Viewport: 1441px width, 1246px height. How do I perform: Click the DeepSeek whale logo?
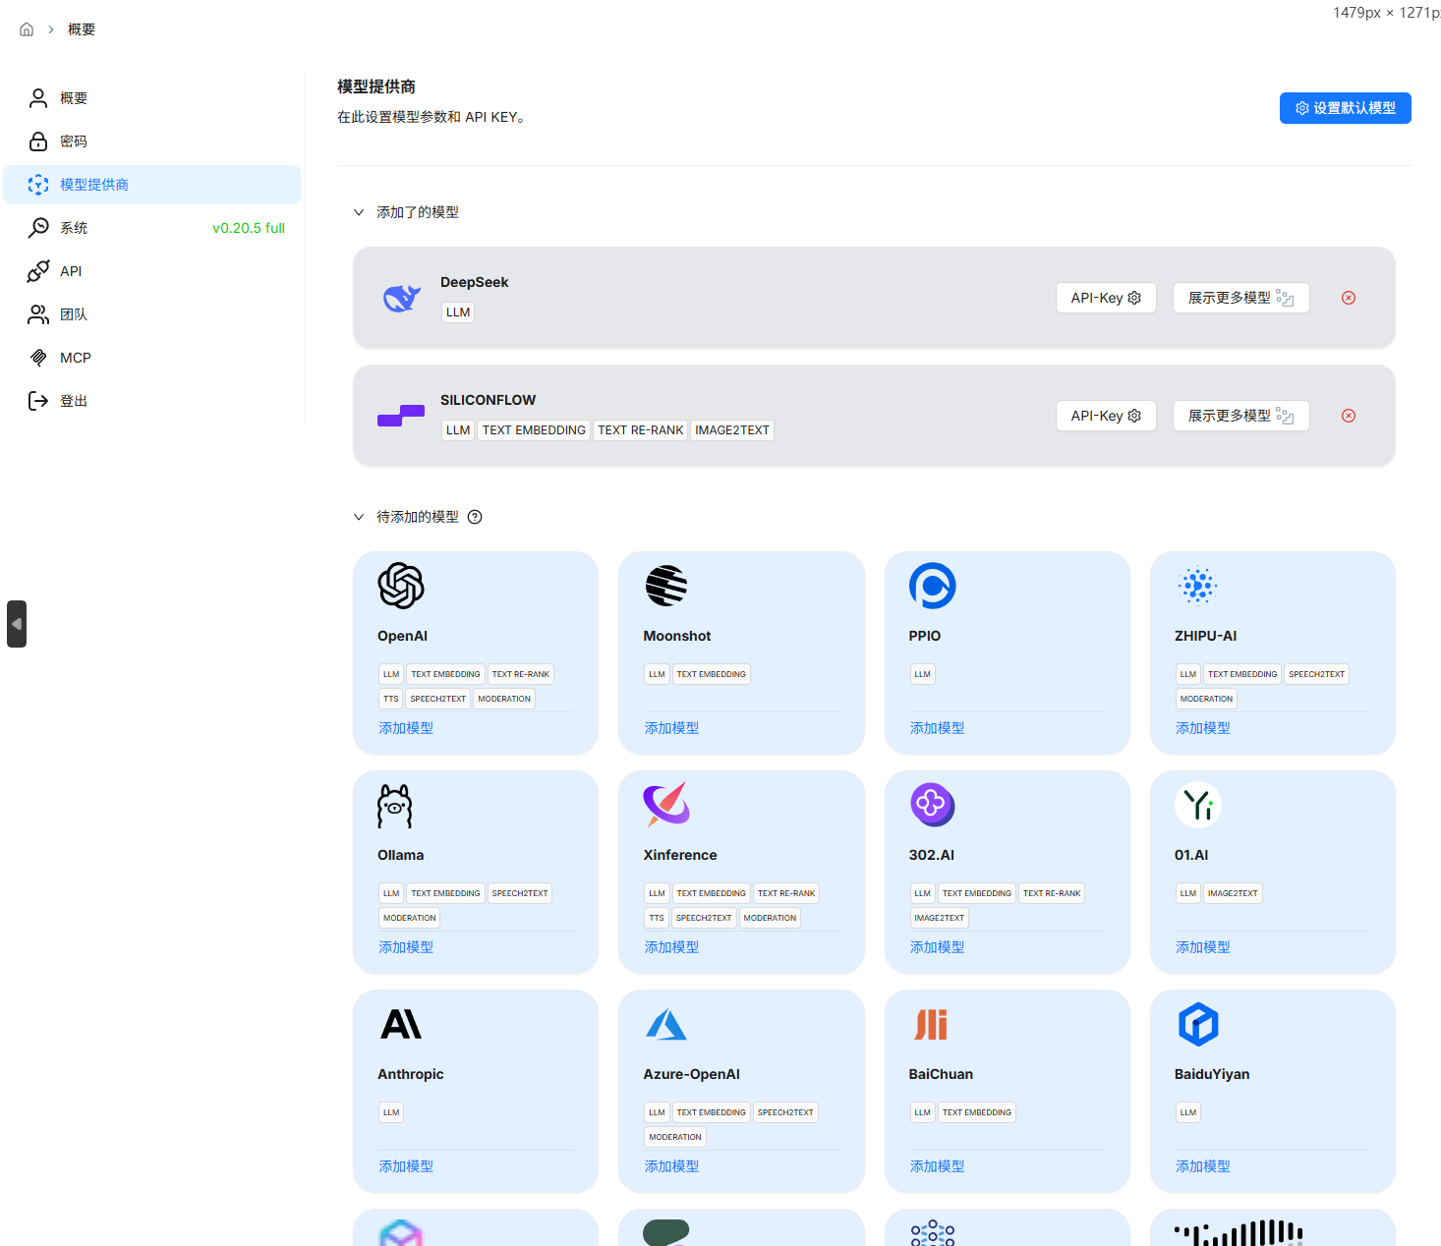[401, 298]
